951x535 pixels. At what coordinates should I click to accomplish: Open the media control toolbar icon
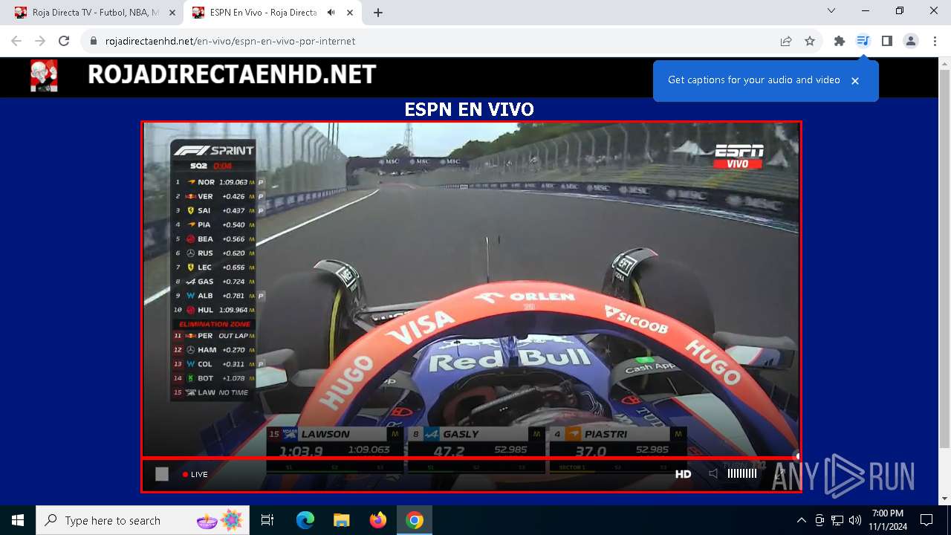point(863,41)
